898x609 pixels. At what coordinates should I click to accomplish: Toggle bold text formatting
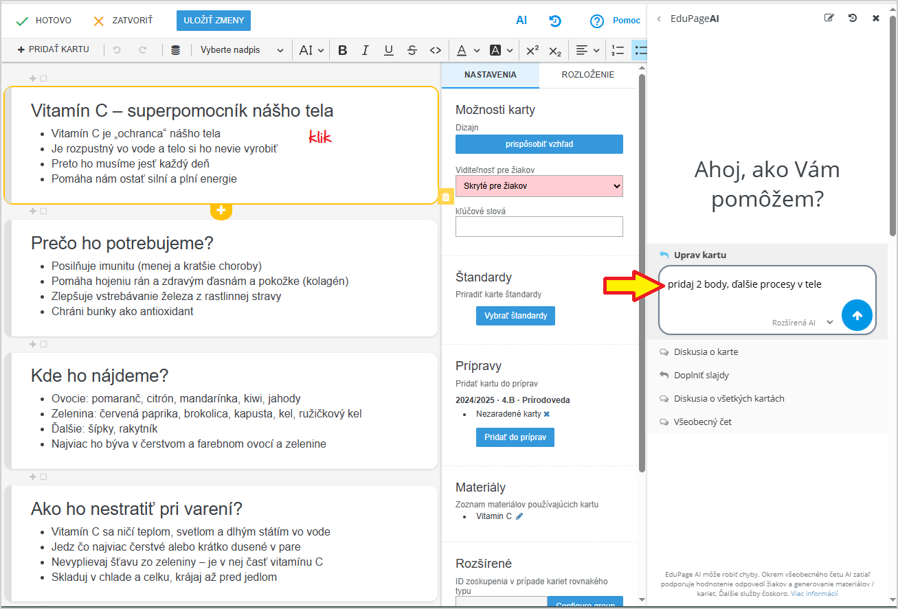tap(343, 50)
